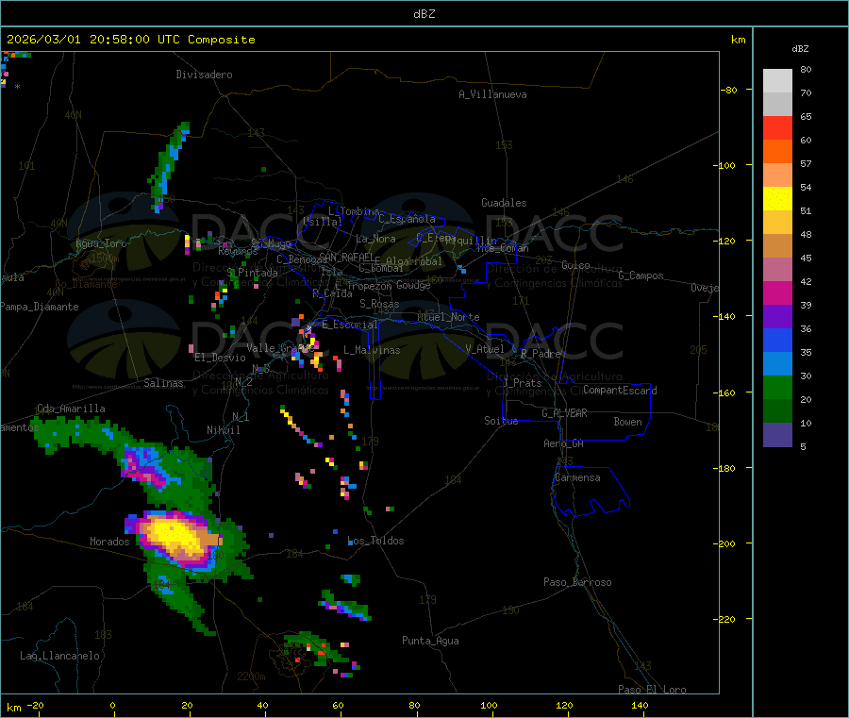Select the dark violet 5-10 dBZ swatch
This screenshot has height=718, width=849.
point(777,435)
